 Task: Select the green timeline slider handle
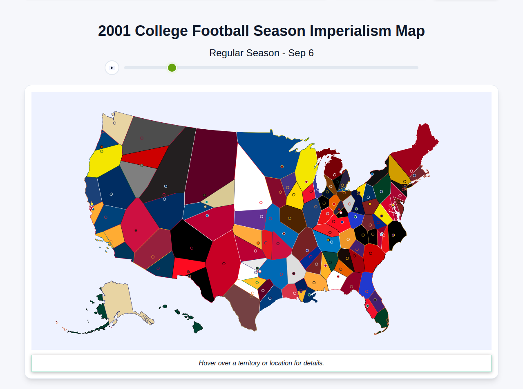click(172, 68)
